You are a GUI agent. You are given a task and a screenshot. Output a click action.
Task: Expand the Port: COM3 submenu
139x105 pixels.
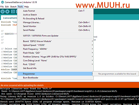pos(56,64)
